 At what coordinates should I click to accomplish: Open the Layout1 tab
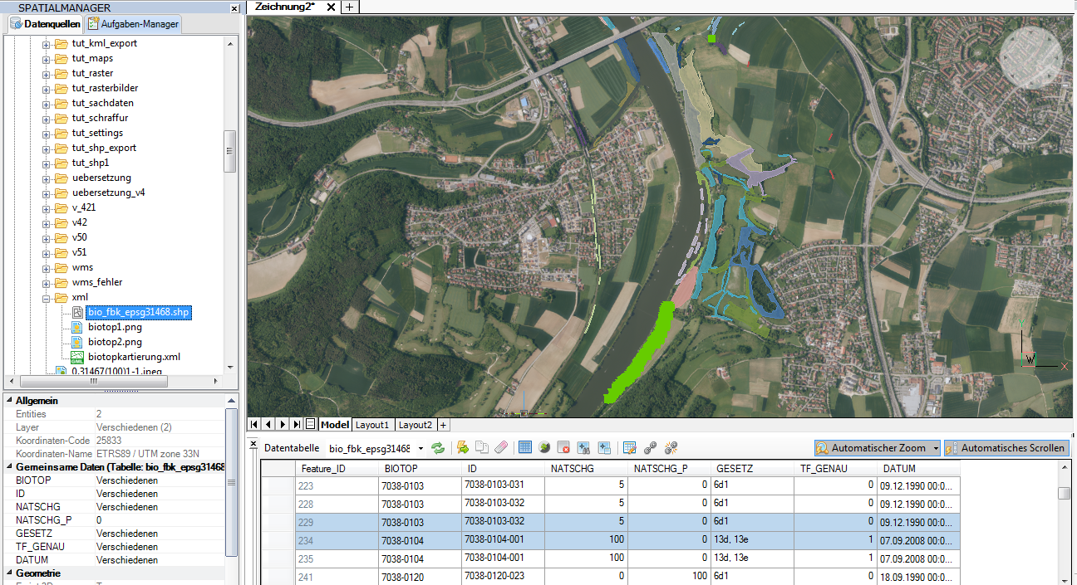click(x=372, y=424)
